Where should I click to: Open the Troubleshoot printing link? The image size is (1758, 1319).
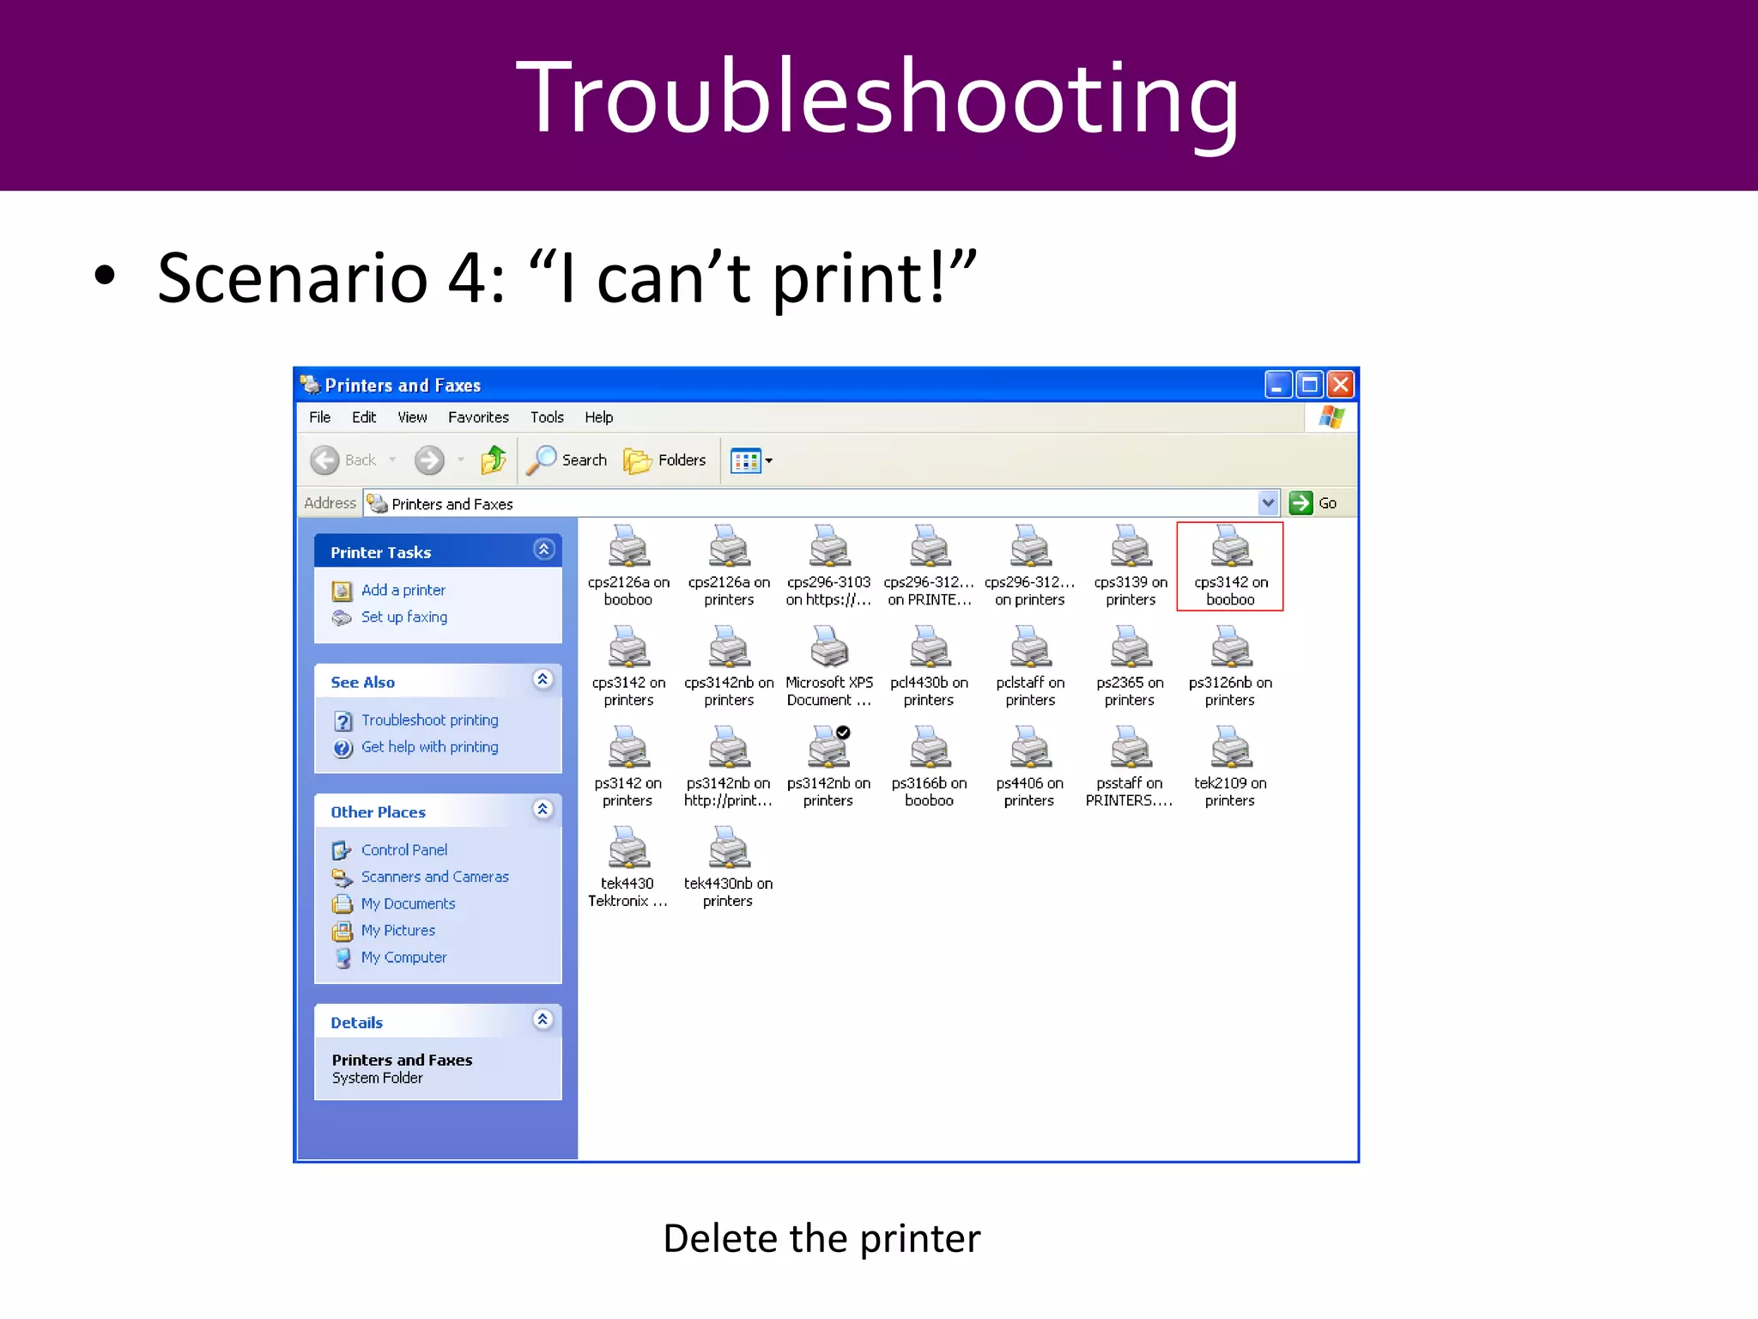pyautogui.click(x=429, y=720)
